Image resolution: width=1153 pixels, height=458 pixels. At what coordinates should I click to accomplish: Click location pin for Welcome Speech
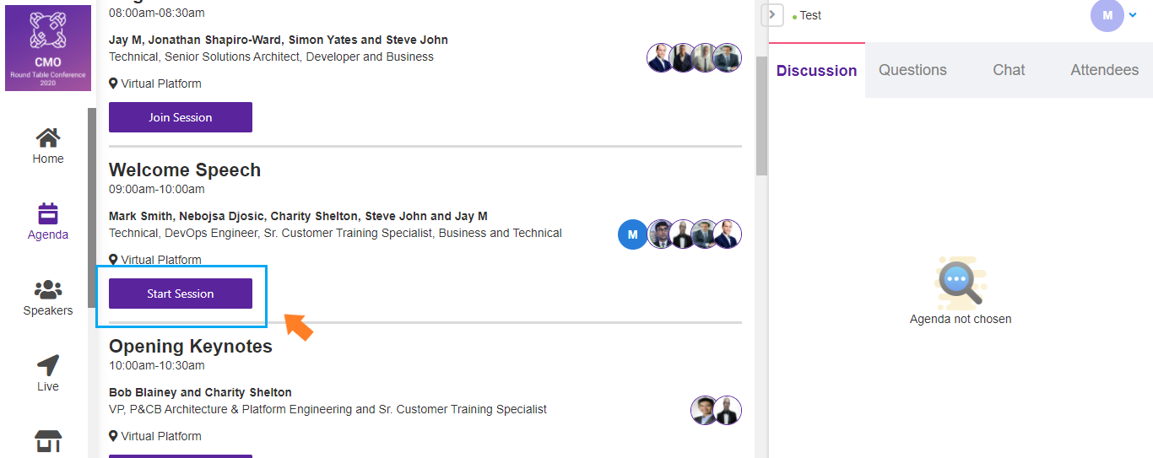[113, 260]
